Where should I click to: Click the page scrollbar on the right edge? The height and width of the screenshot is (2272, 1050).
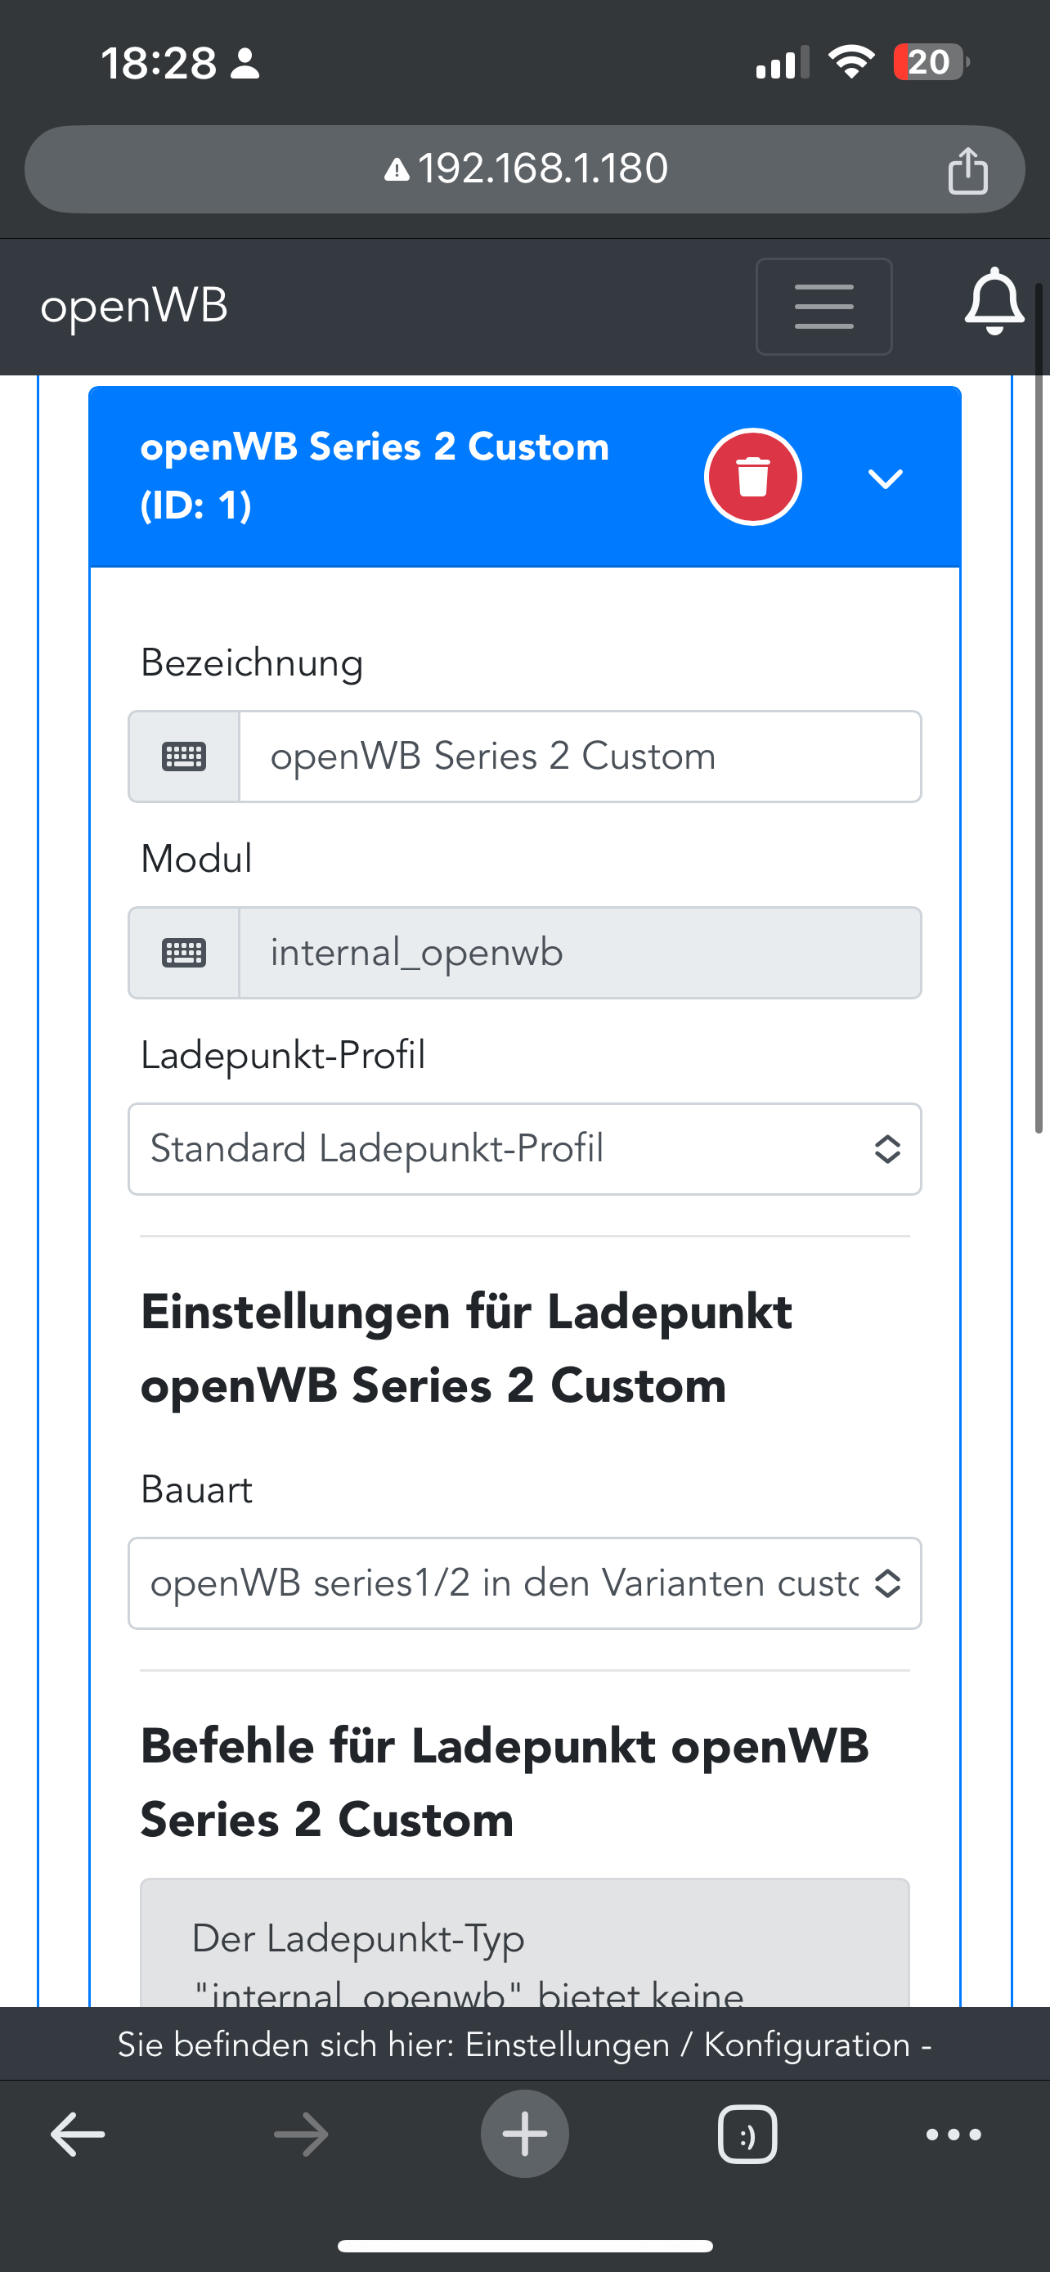click(x=1039, y=706)
